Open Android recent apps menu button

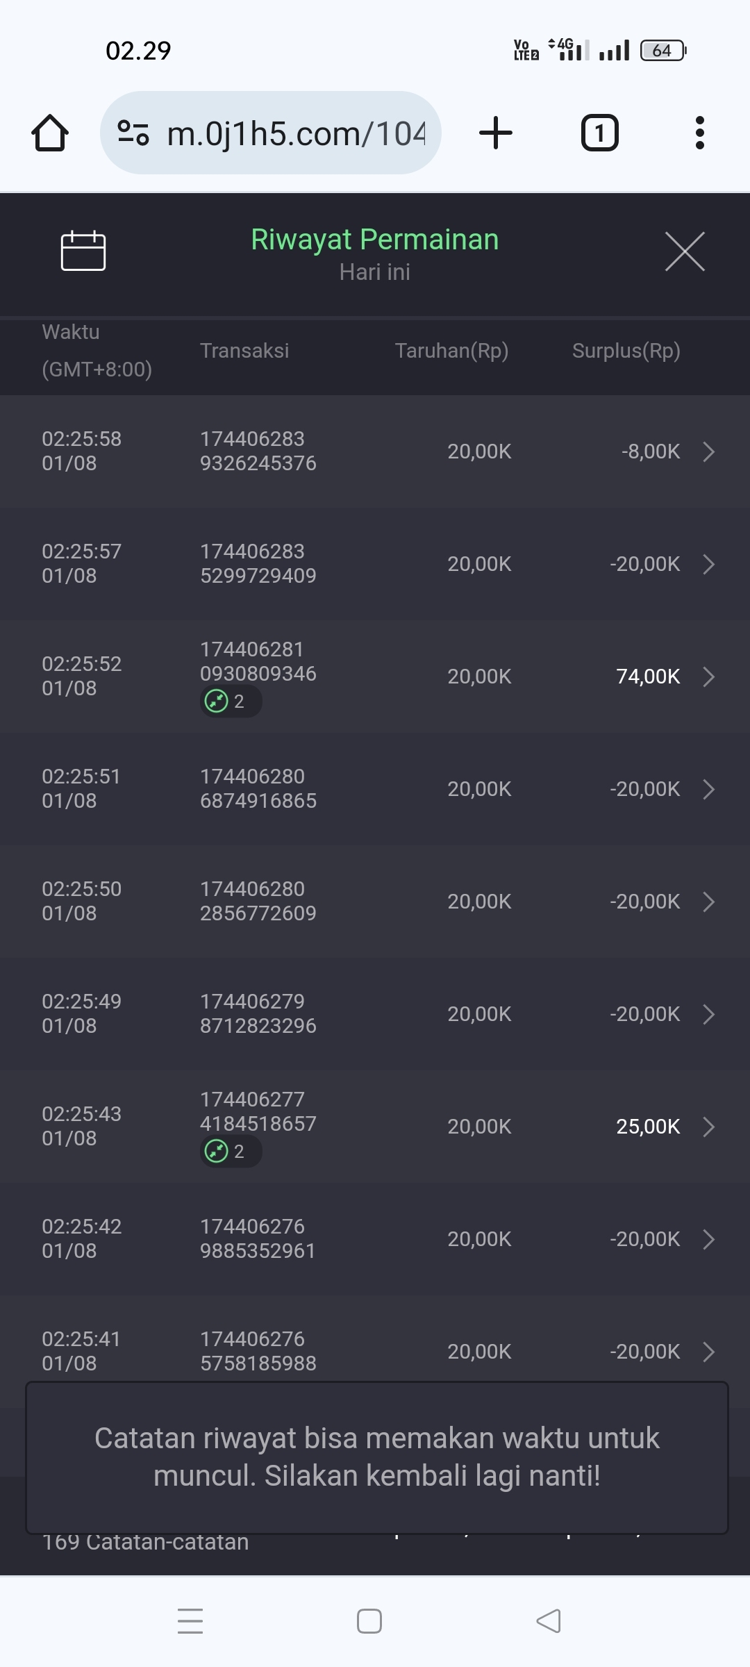(x=190, y=1621)
